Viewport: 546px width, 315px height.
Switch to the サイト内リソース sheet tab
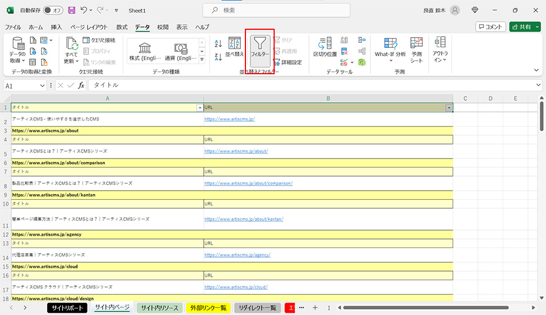pyautogui.click(x=159, y=308)
